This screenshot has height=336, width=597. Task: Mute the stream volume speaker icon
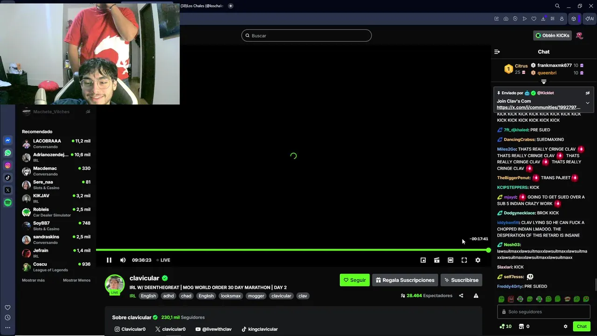pyautogui.click(x=123, y=260)
